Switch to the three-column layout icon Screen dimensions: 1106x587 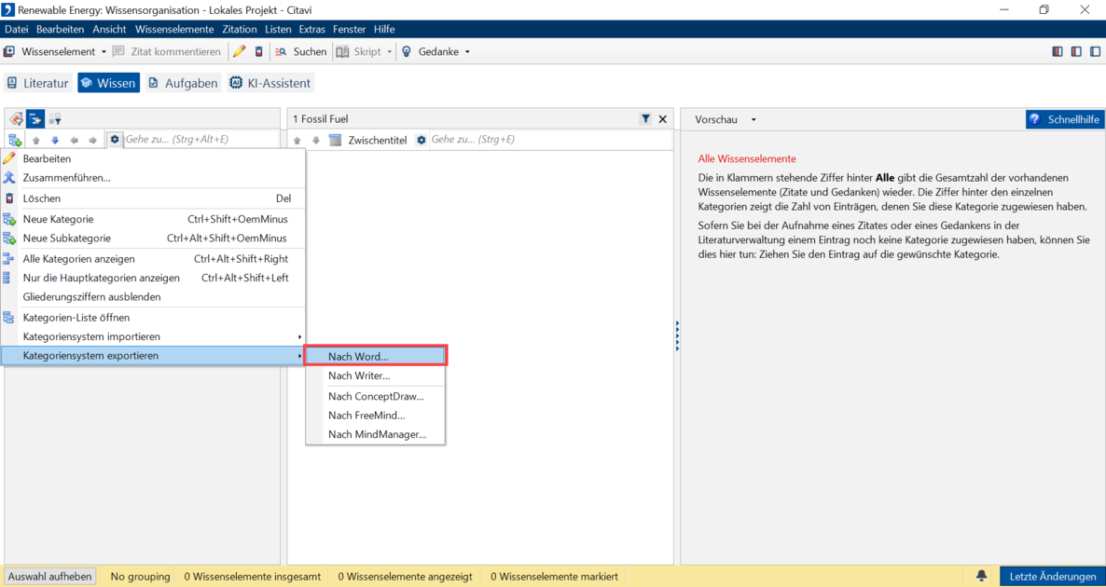coord(1058,52)
